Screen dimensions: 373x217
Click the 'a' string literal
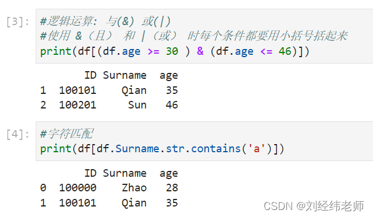[256, 149]
